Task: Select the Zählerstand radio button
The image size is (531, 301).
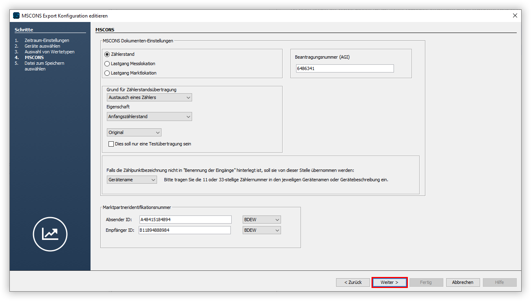Action: pos(106,54)
